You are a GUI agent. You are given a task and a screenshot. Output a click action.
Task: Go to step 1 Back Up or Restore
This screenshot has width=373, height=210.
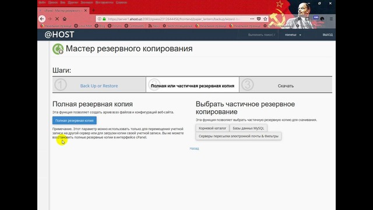point(99,86)
